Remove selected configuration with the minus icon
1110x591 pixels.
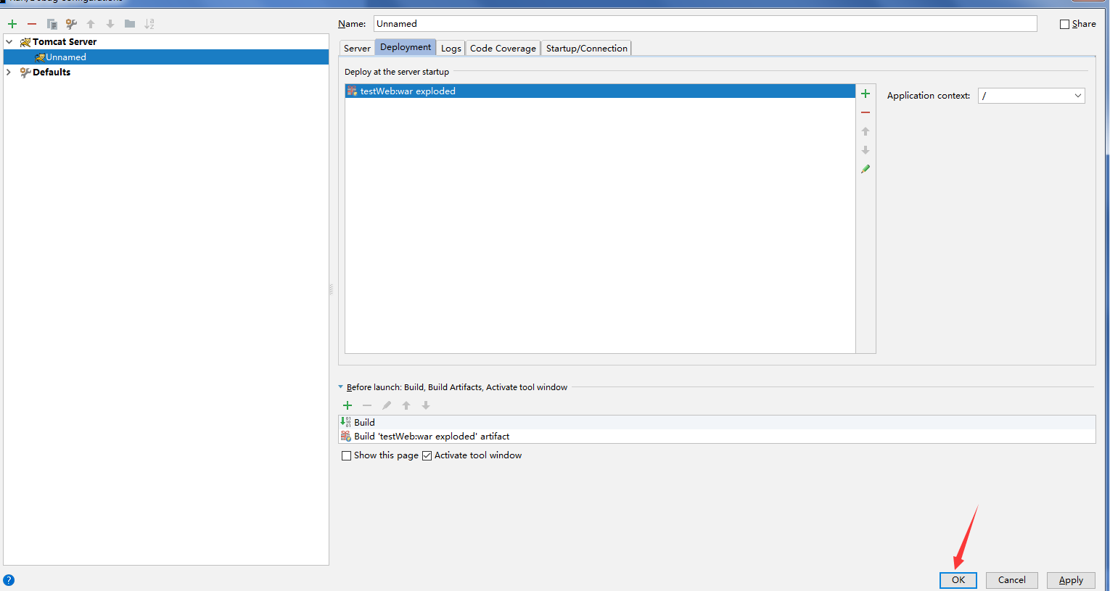tap(32, 24)
